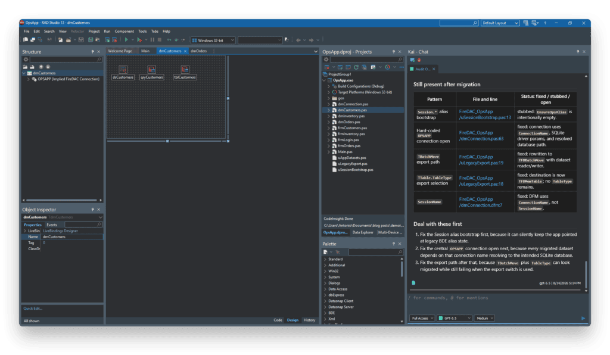This screenshot has height=355, width=610.
Task: Click the Back navigation arrow in the toolbar
Action: 298,40
